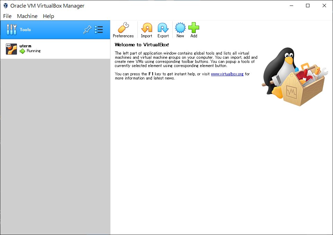
Task: Click the 'Running' status text
Action: (34, 51)
